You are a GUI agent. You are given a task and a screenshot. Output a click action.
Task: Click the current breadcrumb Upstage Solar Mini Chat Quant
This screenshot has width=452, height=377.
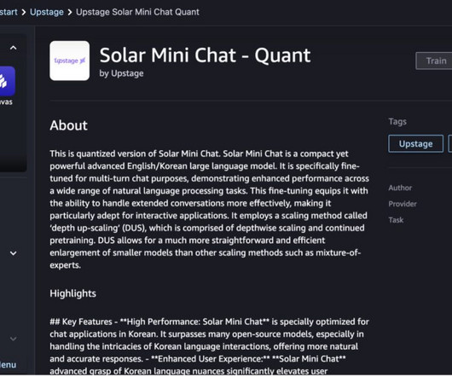[x=137, y=12]
